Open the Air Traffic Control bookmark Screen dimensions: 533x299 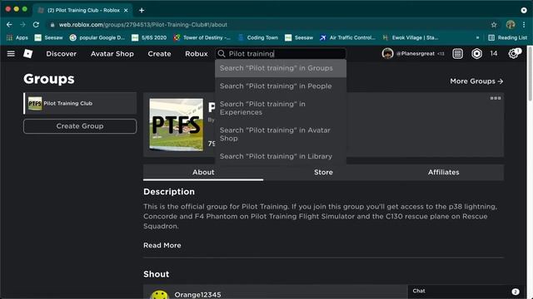pos(347,37)
